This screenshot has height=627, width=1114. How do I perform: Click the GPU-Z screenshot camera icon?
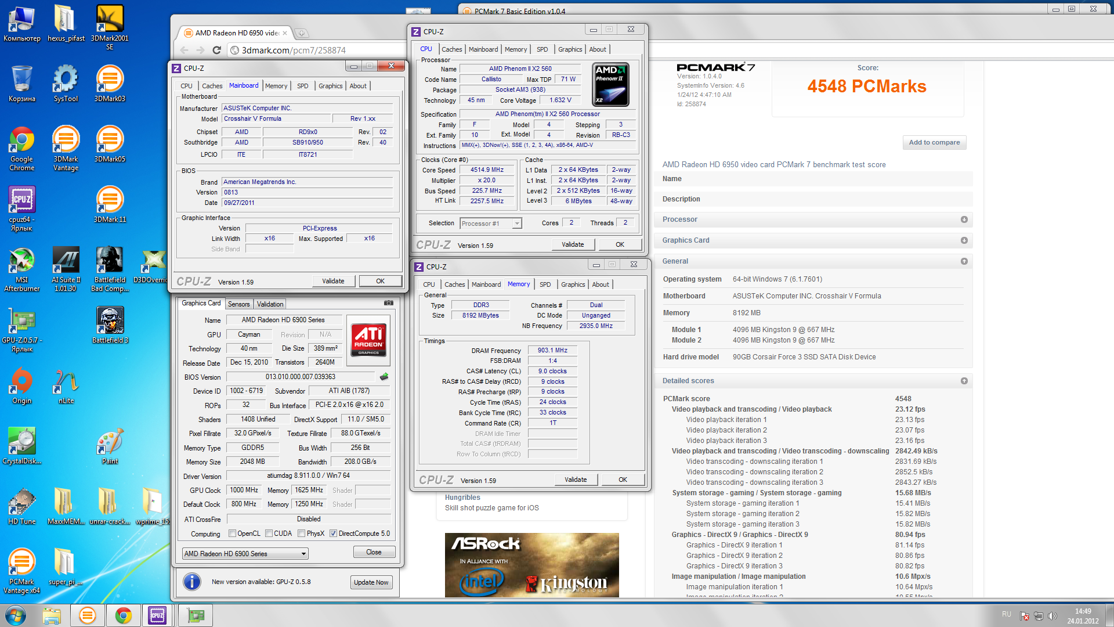pyautogui.click(x=389, y=303)
